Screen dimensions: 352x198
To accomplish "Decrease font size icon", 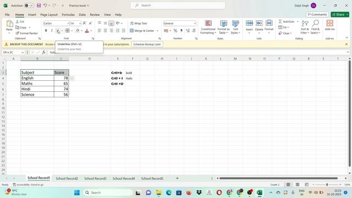I will tap(90, 23).
